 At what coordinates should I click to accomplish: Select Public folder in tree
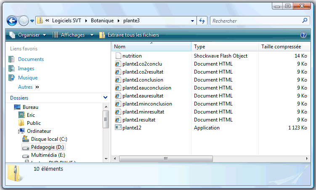34,123
